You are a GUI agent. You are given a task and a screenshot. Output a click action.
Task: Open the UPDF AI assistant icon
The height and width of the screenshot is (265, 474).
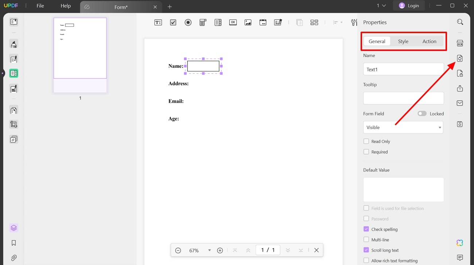click(x=460, y=243)
